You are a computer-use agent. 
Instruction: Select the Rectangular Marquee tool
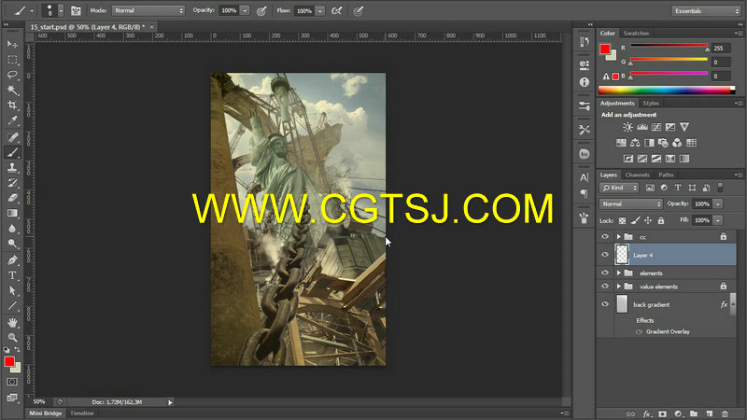(12, 60)
